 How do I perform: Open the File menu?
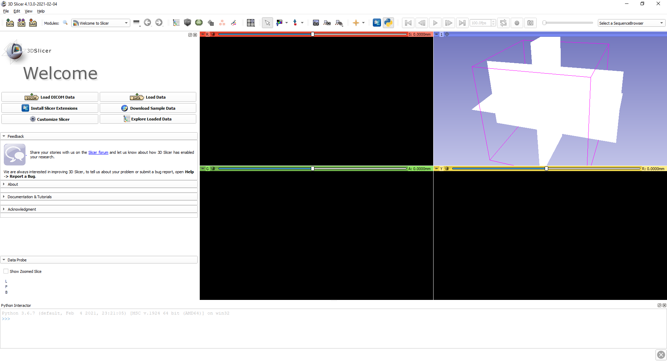point(6,11)
